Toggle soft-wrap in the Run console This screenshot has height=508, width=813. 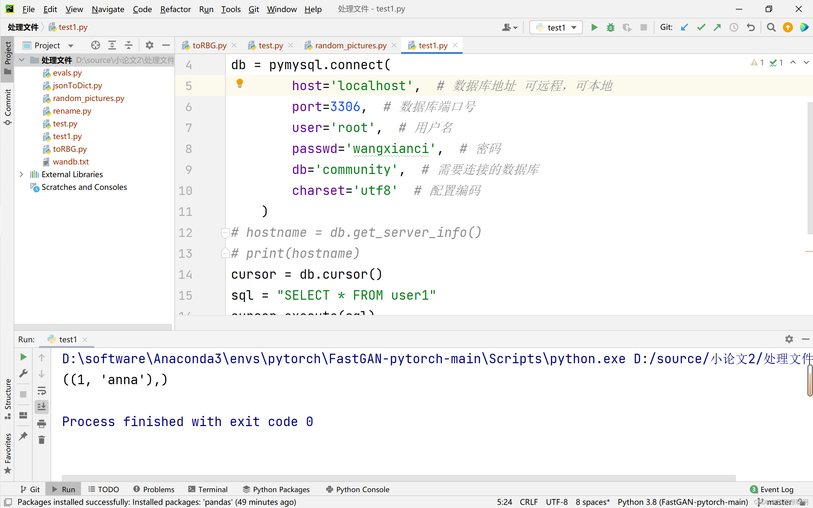click(42, 391)
